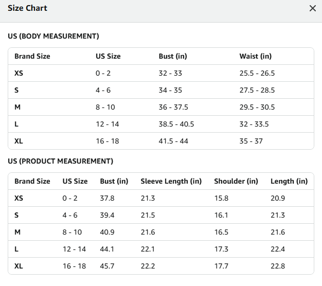Select shoulder value '17.7'
Image resolution: width=322 pixels, height=286 pixels.
click(x=221, y=266)
